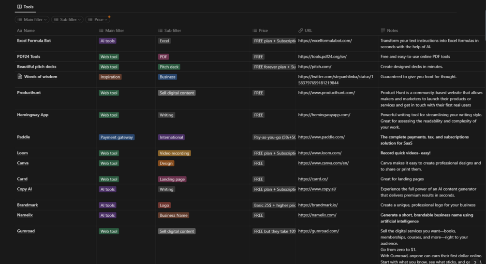Open the namelix.com link

317,215
